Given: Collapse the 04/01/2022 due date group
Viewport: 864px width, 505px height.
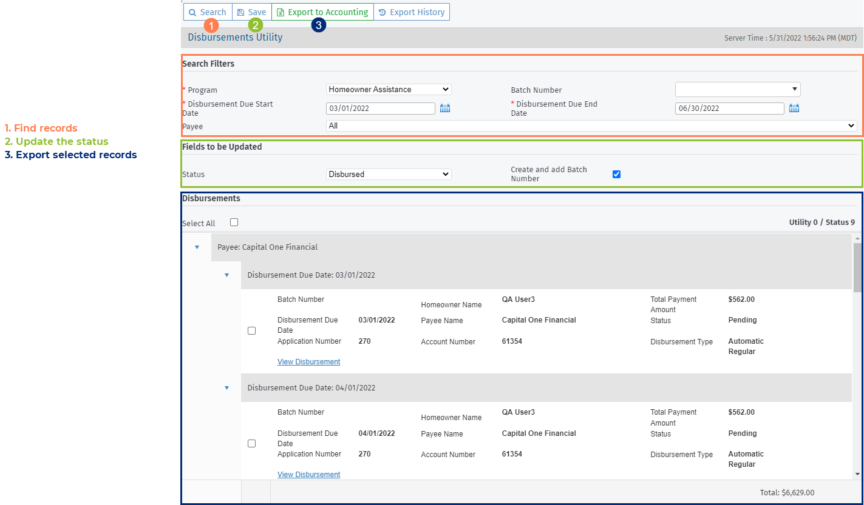Looking at the screenshot, I should (x=227, y=388).
